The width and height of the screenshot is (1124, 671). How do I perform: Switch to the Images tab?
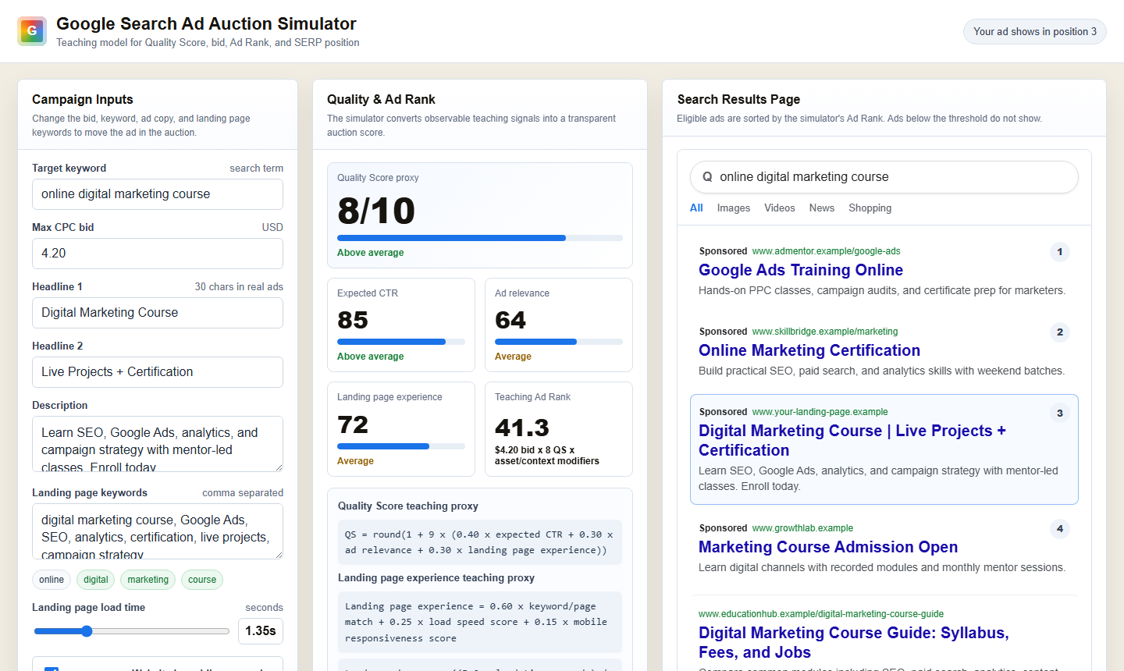[x=734, y=208]
